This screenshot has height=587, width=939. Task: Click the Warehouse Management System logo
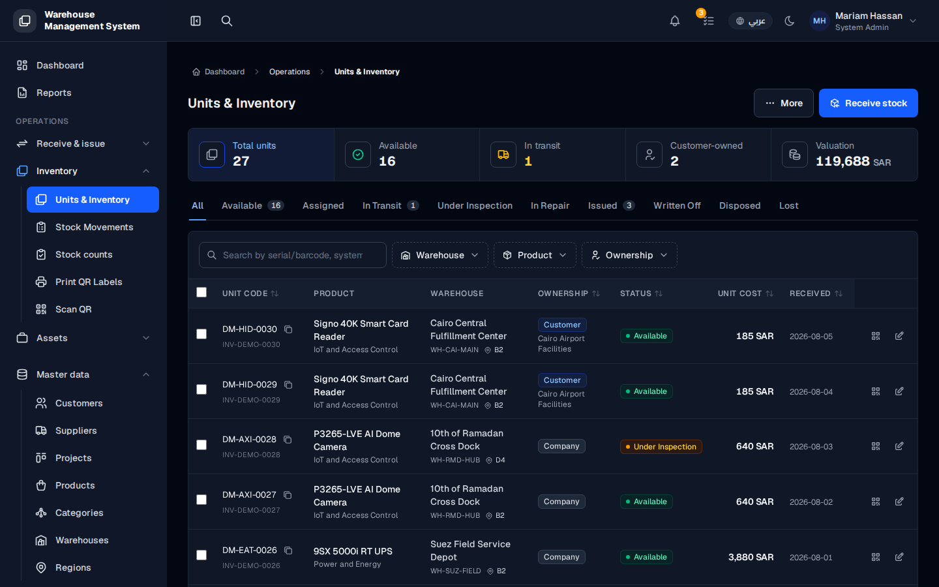coord(25,21)
